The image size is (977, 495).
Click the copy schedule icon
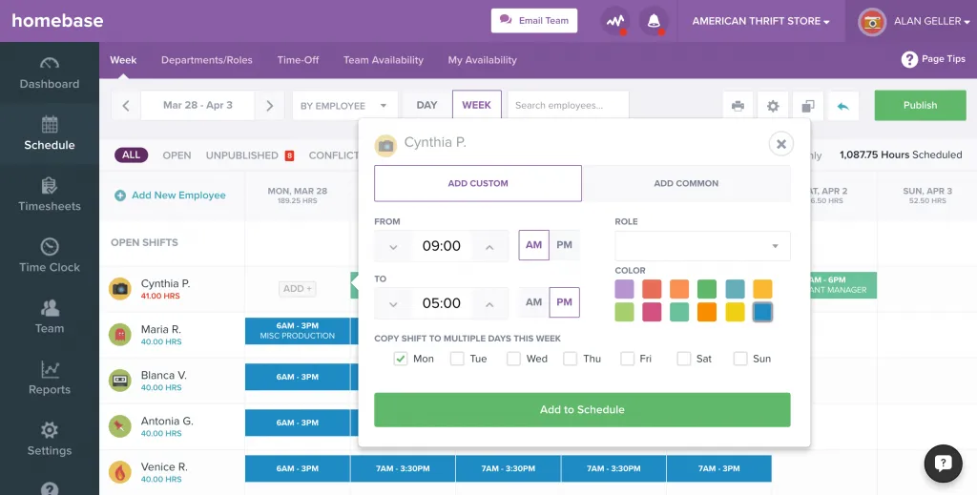(807, 106)
